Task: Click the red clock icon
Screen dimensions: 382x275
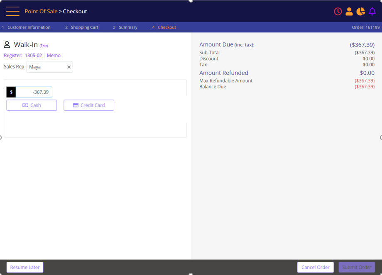Action: pyautogui.click(x=338, y=12)
